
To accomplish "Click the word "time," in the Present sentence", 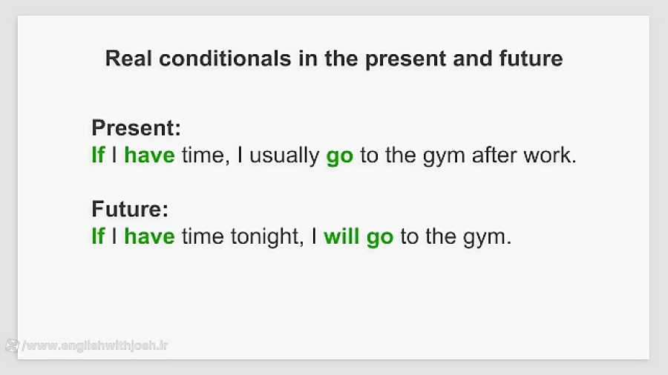I will pyautogui.click(x=206, y=156).
